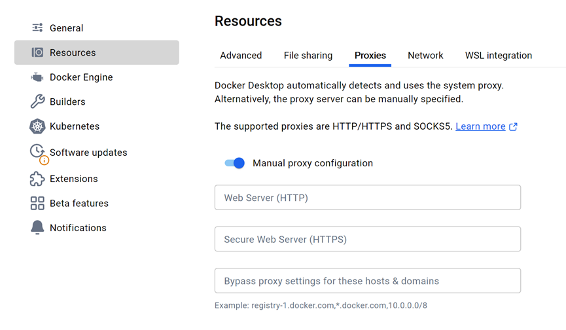The image size is (566, 330).
Task: Click the Beta features grid icon
Action: [37, 203]
